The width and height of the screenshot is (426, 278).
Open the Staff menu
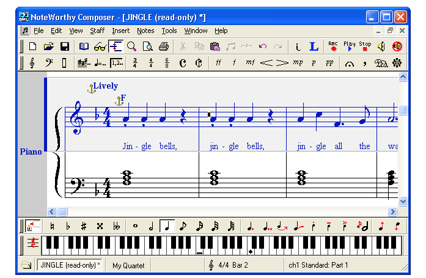(97, 31)
